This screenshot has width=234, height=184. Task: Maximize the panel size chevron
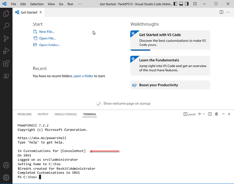223,114
